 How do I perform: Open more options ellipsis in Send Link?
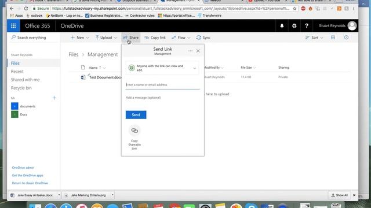click(190, 51)
